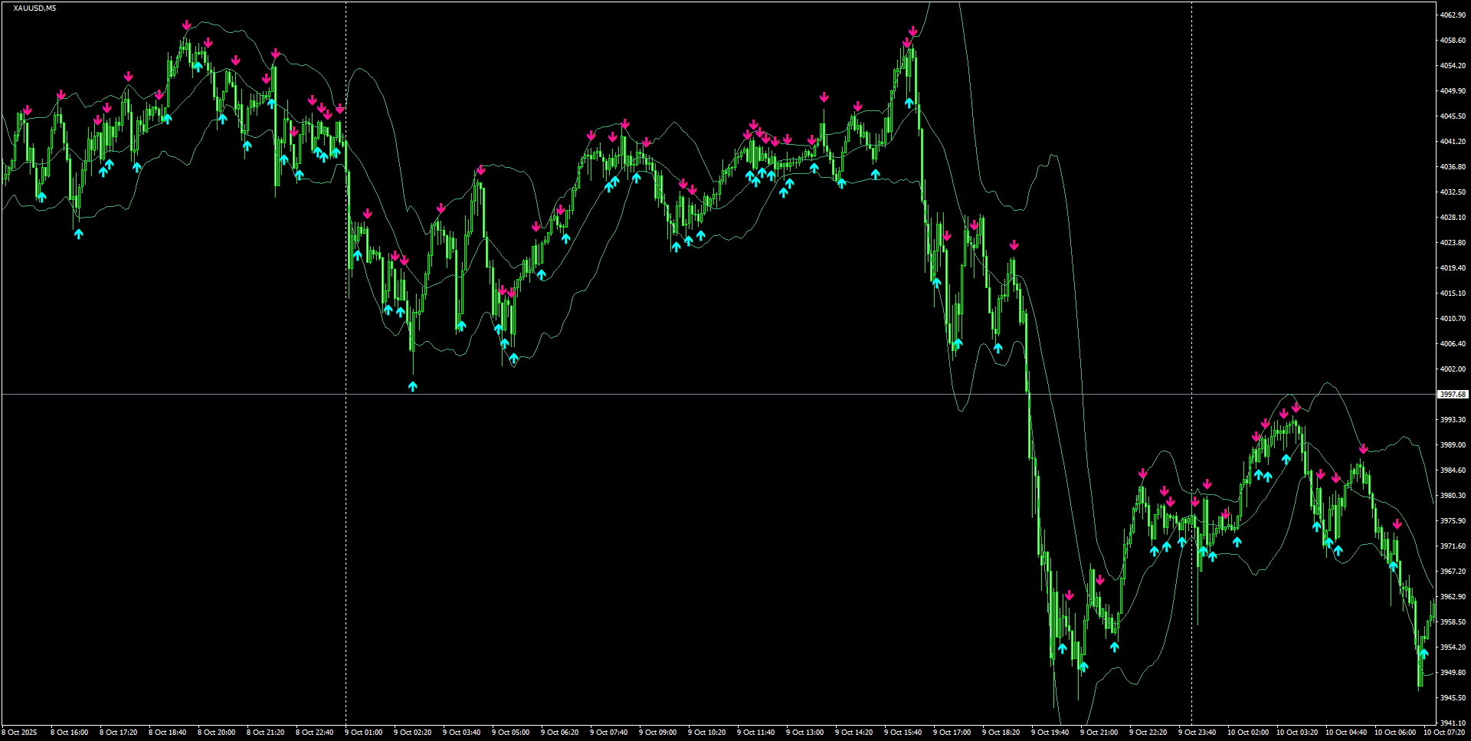Click the price label 4032.50

coord(1453,192)
